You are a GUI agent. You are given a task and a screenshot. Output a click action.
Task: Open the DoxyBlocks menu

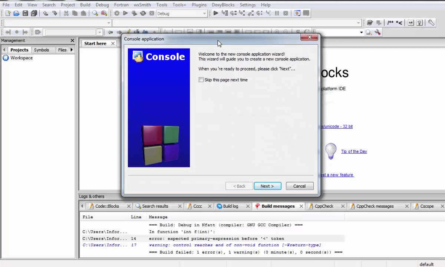222,5
